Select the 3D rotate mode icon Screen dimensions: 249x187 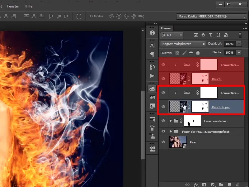[x=111, y=16]
